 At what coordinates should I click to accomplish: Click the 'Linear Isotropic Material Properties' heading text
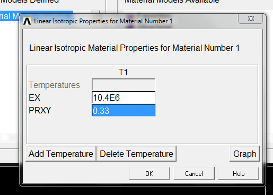coord(134,48)
